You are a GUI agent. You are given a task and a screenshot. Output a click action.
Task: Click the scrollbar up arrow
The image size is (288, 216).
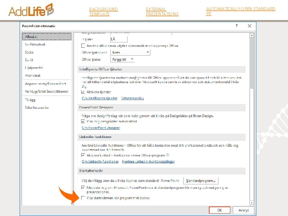pyautogui.click(x=252, y=36)
